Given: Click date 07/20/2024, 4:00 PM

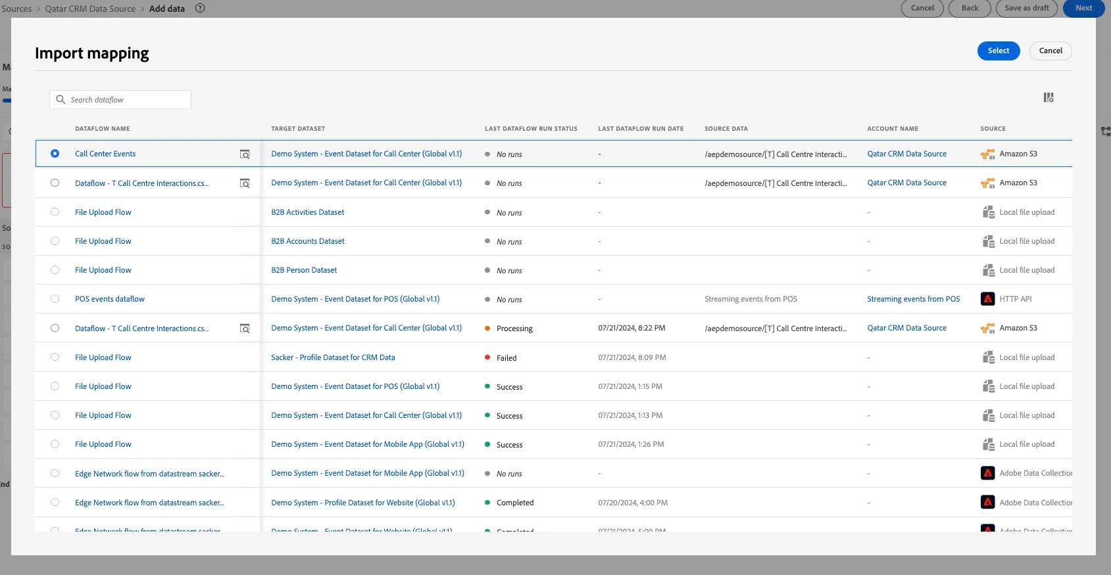Looking at the screenshot, I should click(x=633, y=503).
